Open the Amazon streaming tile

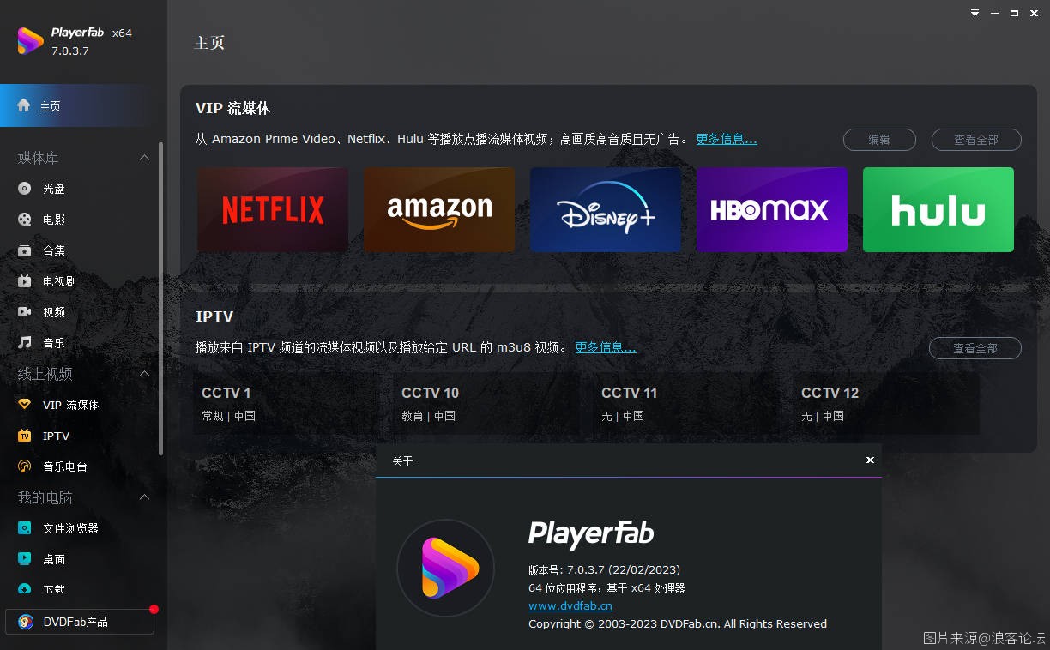point(439,209)
